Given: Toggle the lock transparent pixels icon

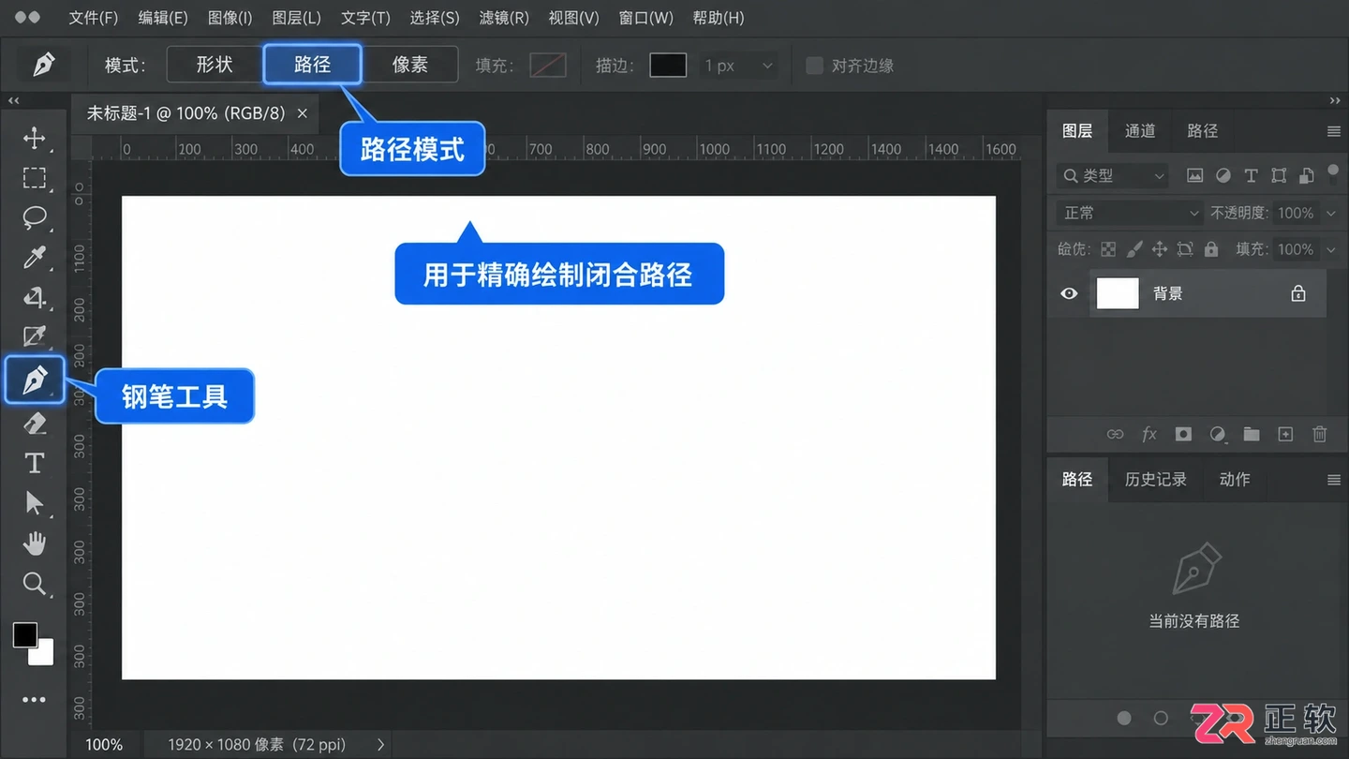Looking at the screenshot, I should coord(1108,249).
